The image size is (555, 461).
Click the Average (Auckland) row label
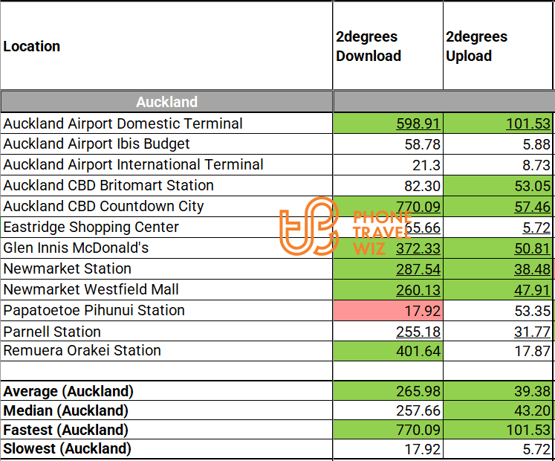[68, 391]
